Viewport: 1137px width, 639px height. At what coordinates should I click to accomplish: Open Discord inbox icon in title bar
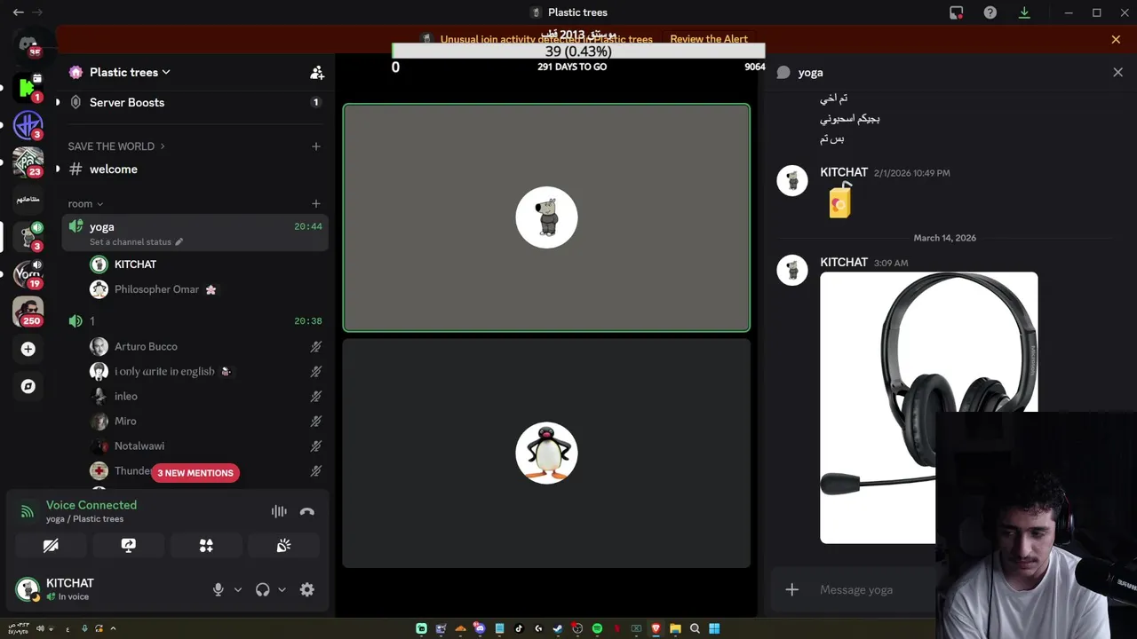pyautogui.click(x=957, y=12)
